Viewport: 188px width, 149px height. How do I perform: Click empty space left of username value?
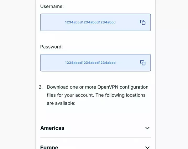pyautogui.click(x=52, y=23)
